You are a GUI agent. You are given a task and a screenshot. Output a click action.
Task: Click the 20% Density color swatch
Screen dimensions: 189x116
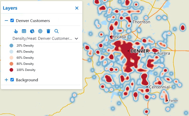11,46
